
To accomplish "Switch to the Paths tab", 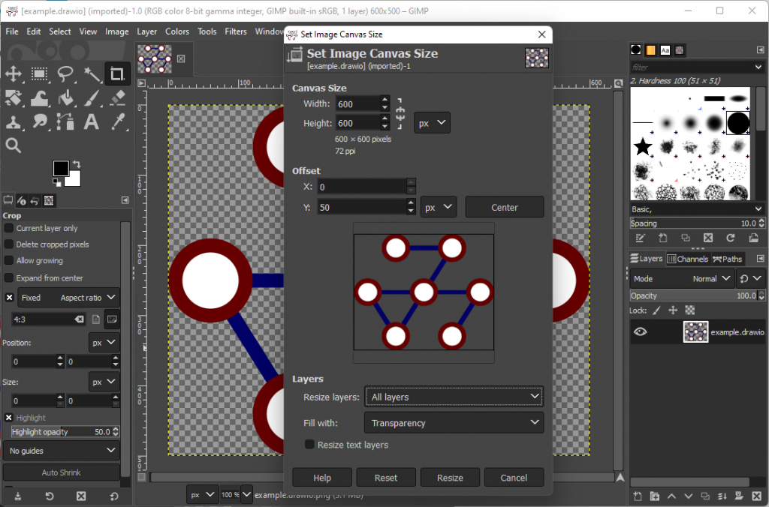I will coord(727,259).
